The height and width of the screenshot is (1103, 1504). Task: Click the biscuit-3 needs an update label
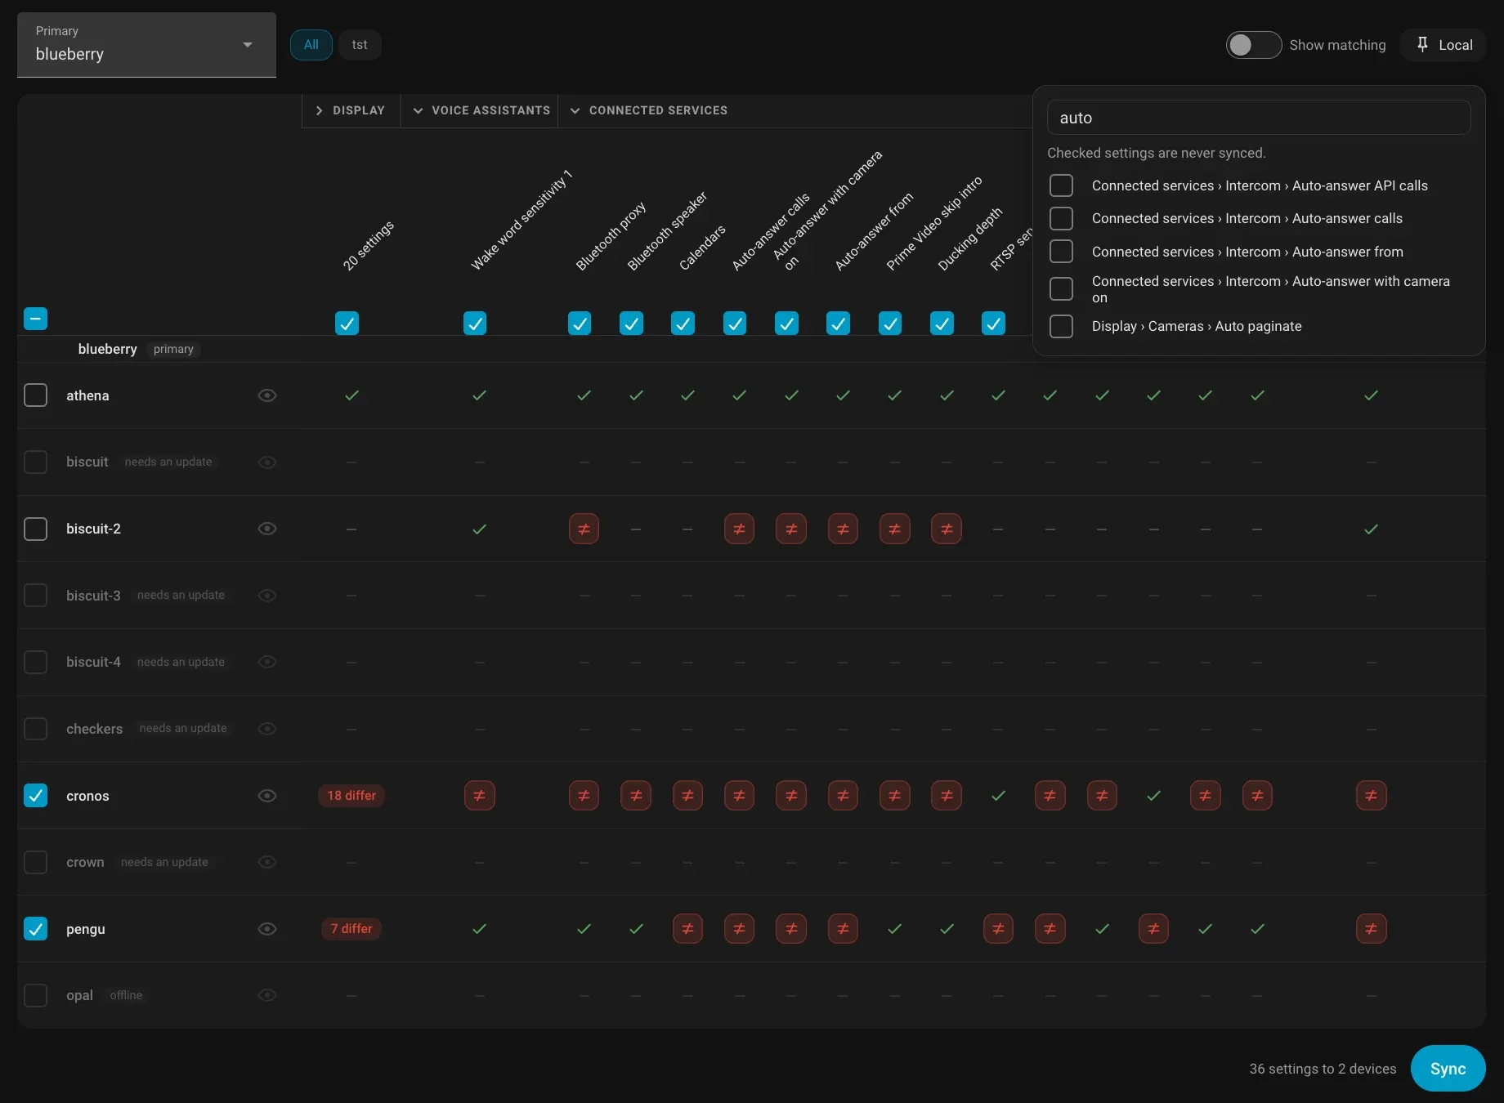181,595
